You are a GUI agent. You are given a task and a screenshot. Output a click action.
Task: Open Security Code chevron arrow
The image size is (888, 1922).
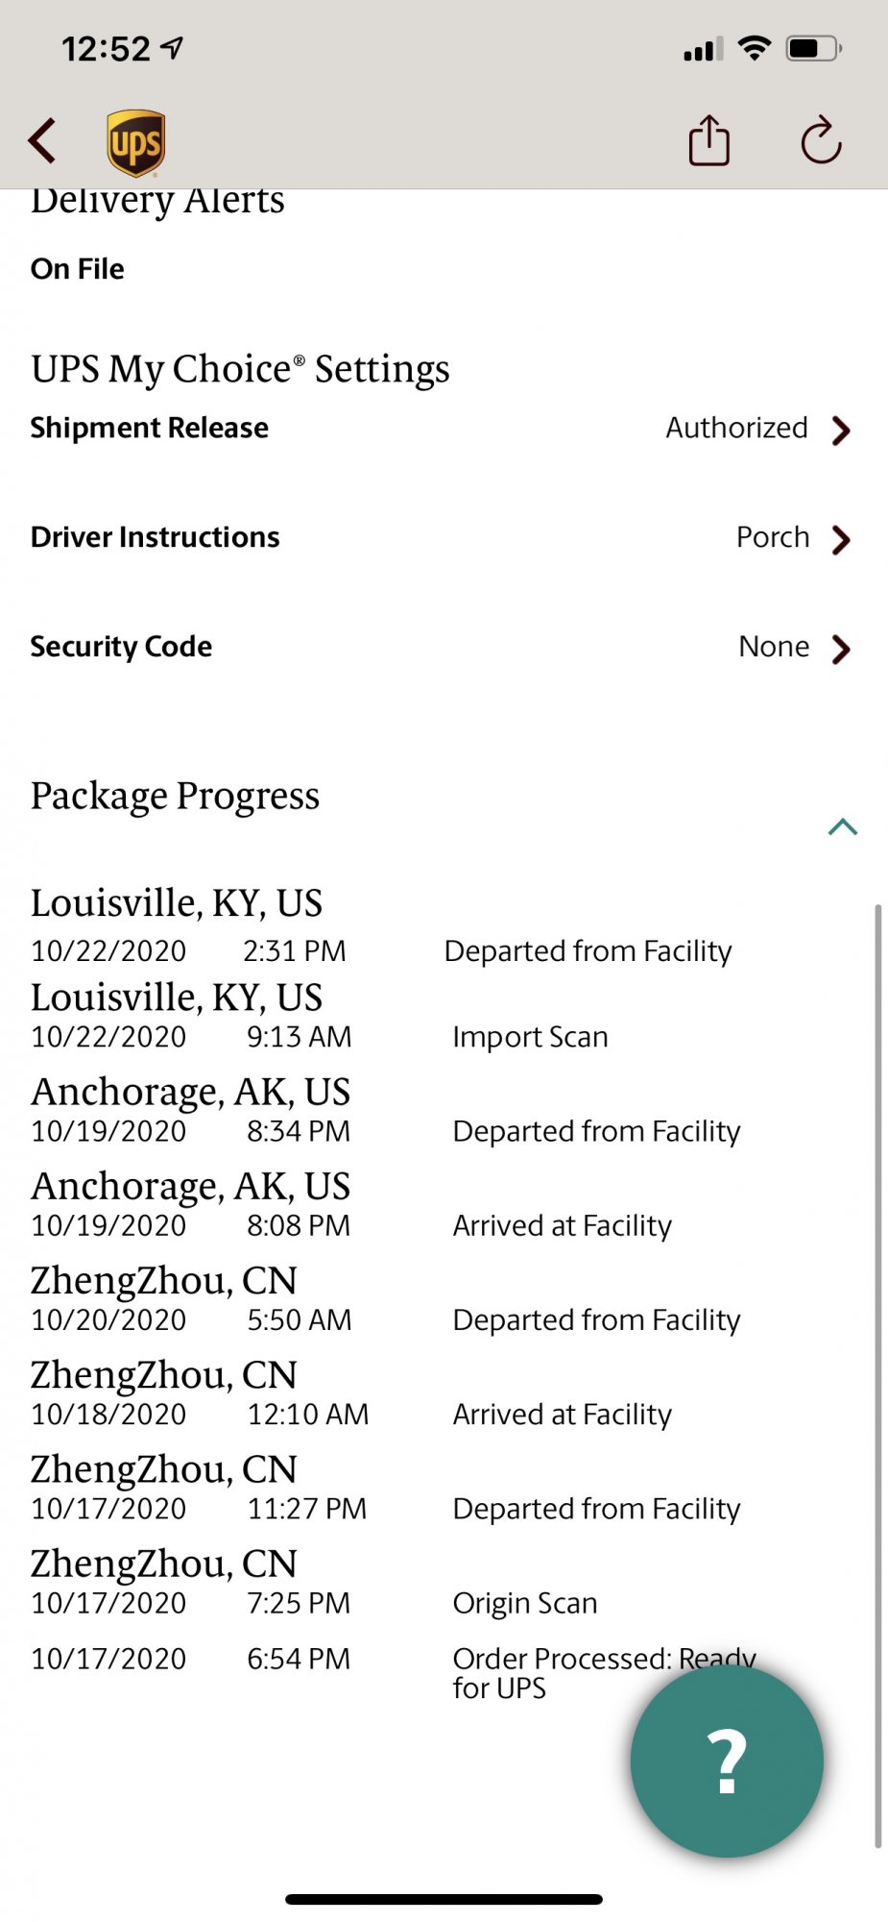coord(841,649)
